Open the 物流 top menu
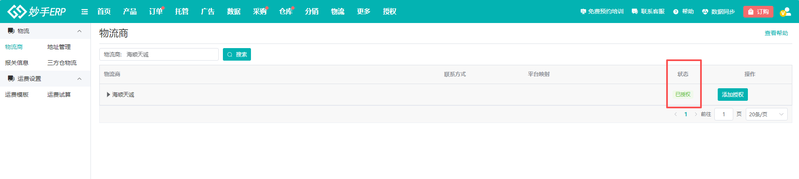Viewport: 799px width, 179px height. tap(338, 11)
